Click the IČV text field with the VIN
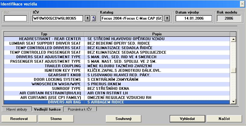246x126 pixels. (58, 18)
